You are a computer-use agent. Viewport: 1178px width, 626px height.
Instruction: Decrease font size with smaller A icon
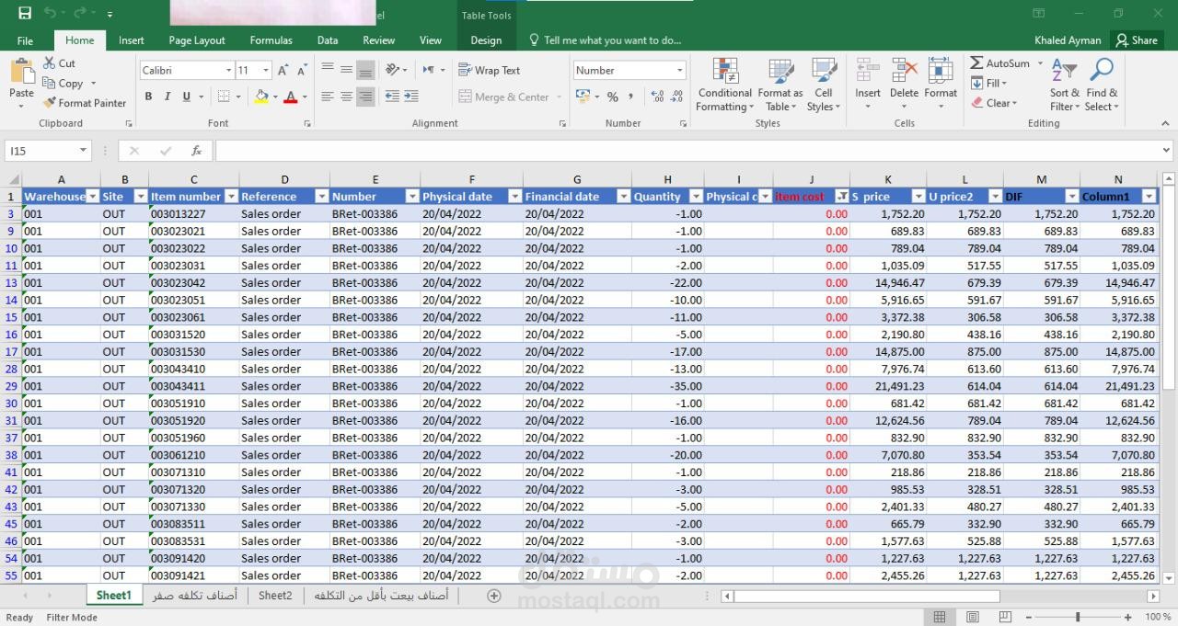click(302, 71)
